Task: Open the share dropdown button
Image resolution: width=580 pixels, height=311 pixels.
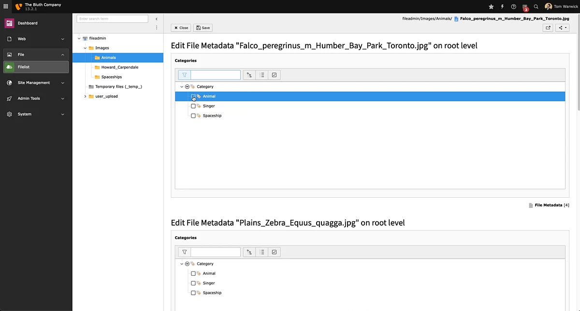Action: [563, 28]
